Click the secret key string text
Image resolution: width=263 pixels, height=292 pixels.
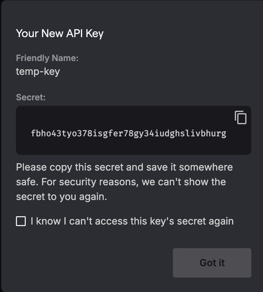[128, 133]
